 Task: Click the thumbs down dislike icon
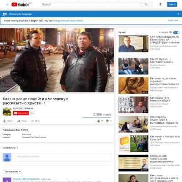click(x=107, y=121)
